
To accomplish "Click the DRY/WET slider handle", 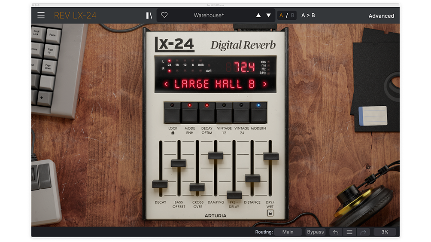I will (271, 156).
